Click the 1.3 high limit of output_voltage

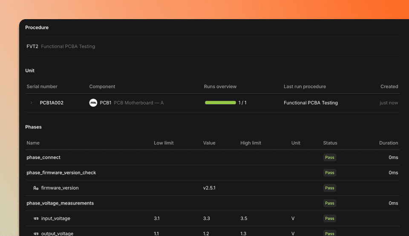[243, 233]
